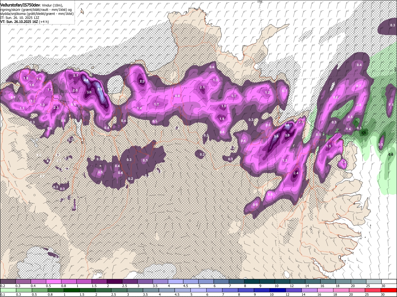
Task: Click the bold black 0.6 value label
Action: pyautogui.click(x=391, y=154)
